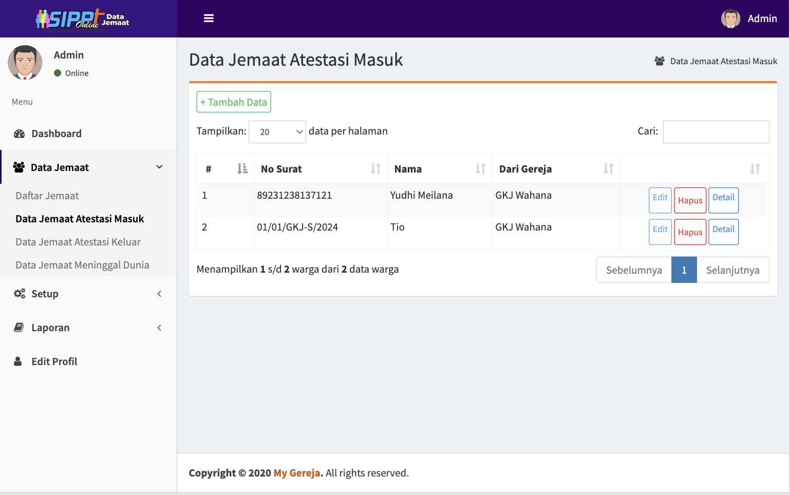Click the Cari search input field

tap(716, 132)
